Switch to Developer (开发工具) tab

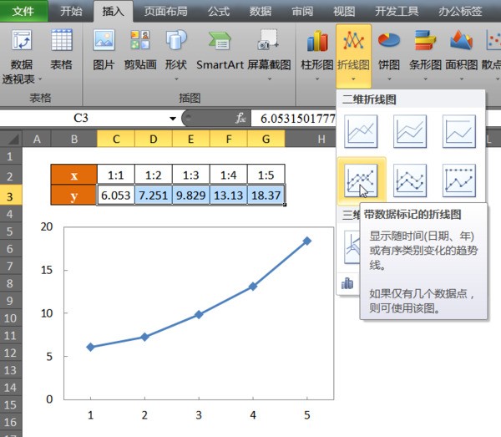pos(397,11)
